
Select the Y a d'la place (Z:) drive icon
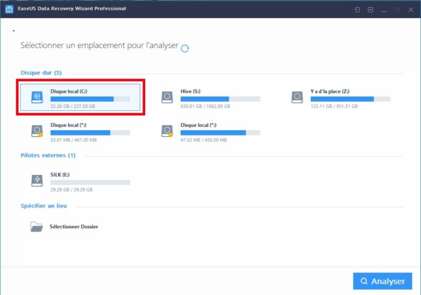coord(297,97)
